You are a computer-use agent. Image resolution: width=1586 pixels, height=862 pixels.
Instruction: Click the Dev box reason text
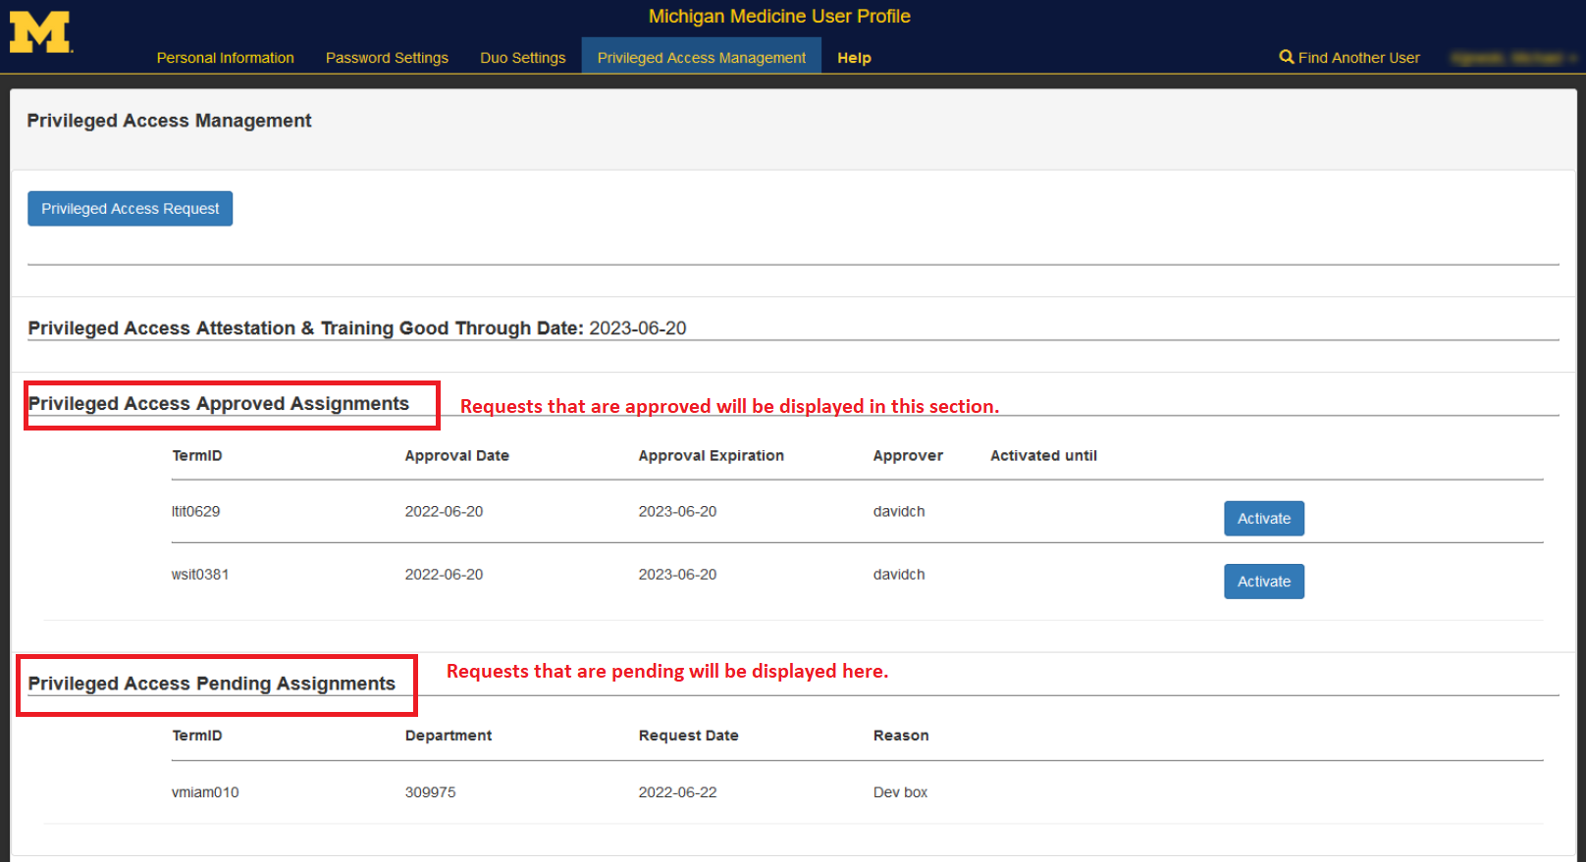point(900,792)
